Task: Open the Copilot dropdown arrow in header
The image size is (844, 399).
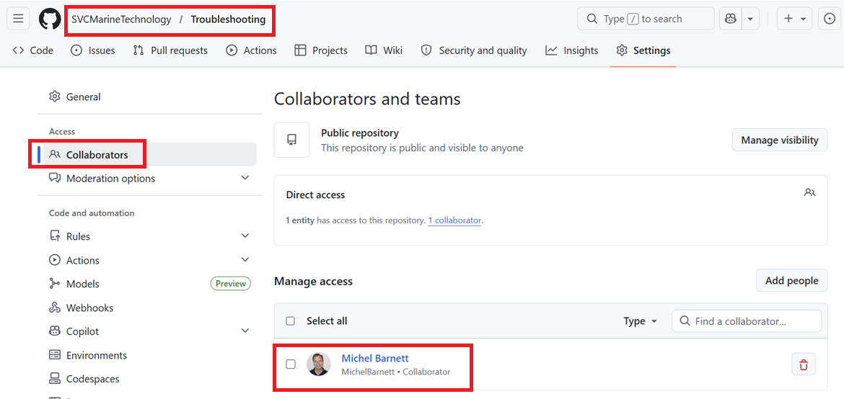Action: point(750,19)
